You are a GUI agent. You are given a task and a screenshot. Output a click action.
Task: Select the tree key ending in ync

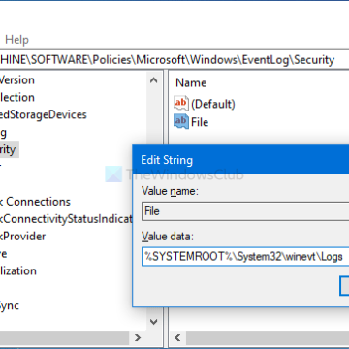[x=10, y=305]
